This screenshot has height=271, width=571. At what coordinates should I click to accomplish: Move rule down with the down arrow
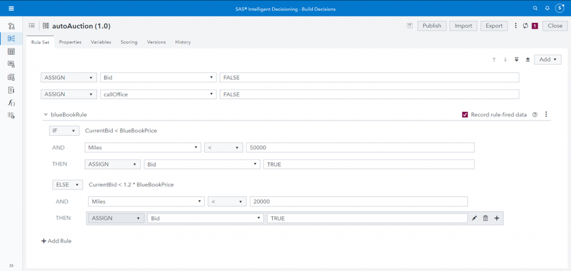[505, 59]
